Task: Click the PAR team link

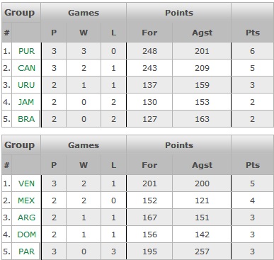Action: pos(26,251)
